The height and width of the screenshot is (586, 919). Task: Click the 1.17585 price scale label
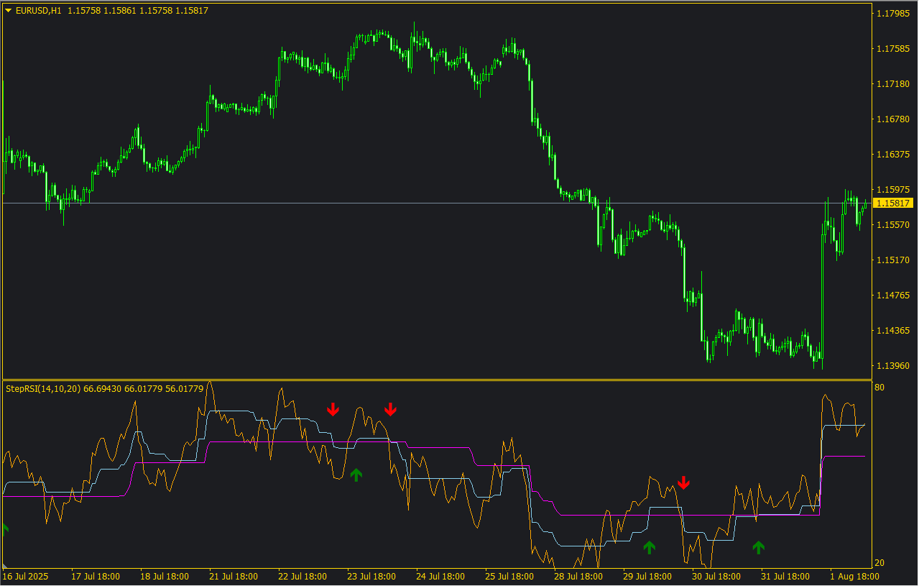click(x=892, y=49)
